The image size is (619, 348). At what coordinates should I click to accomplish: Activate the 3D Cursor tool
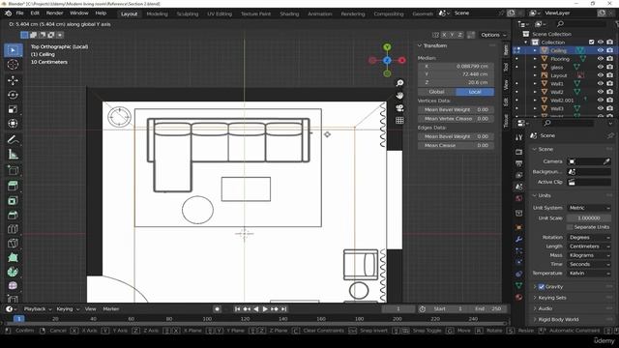(x=13, y=65)
